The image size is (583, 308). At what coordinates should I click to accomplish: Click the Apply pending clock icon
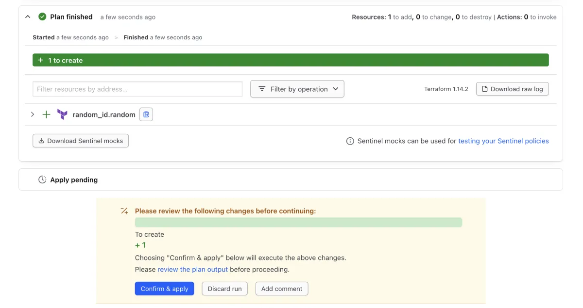(42, 180)
